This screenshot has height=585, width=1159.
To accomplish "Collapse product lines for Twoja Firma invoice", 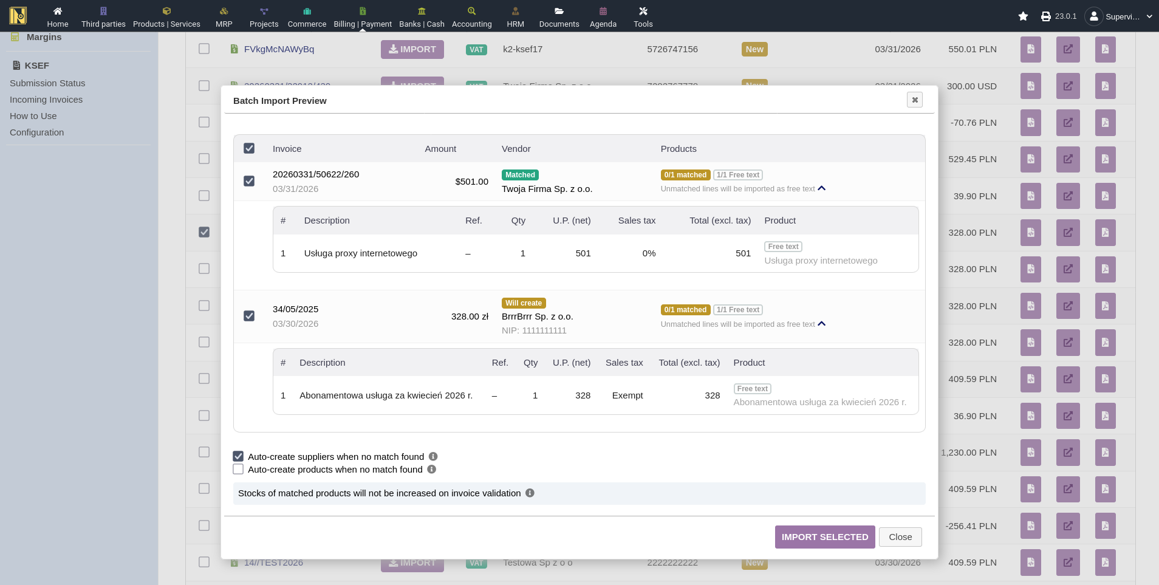I will click(822, 188).
